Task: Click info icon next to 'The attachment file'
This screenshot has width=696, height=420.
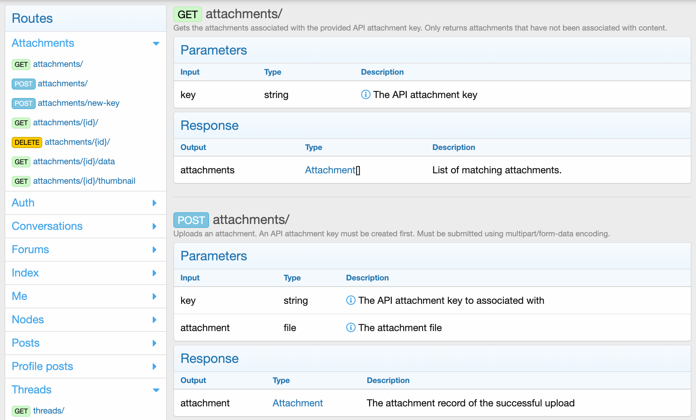Action: (351, 327)
